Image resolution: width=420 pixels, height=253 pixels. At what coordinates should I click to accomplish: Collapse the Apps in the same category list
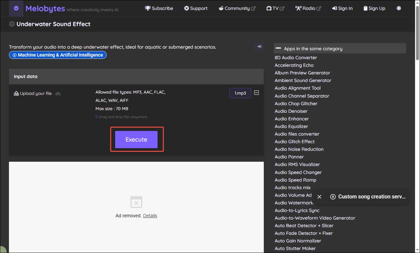pyautogui.click(x=278, y=48)
